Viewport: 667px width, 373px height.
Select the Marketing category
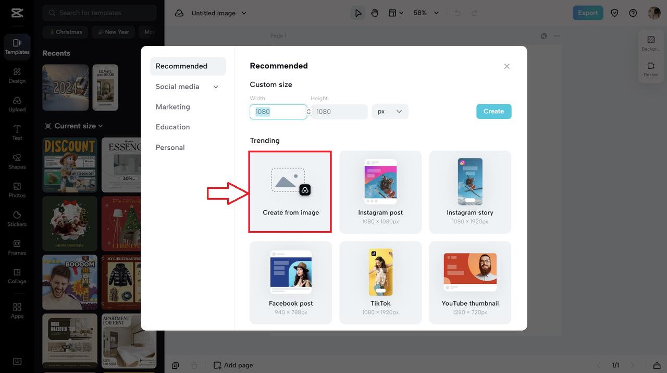173,106
